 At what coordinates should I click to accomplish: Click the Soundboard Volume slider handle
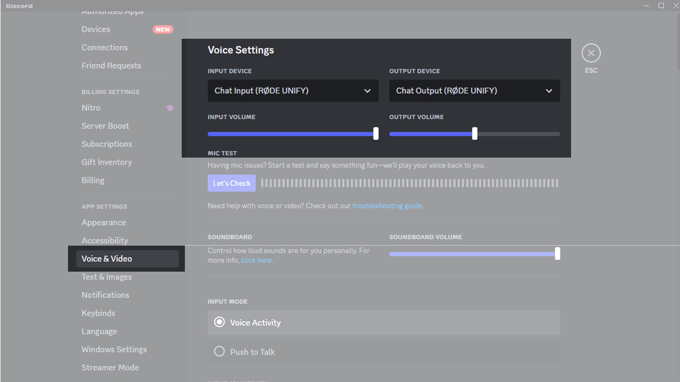tap(557, 254)
